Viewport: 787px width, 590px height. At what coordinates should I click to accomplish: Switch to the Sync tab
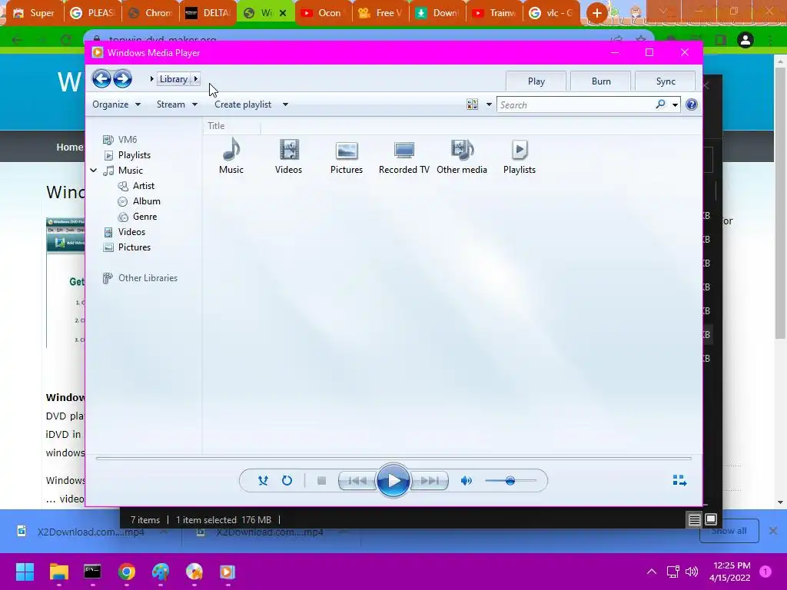point(666,81)
